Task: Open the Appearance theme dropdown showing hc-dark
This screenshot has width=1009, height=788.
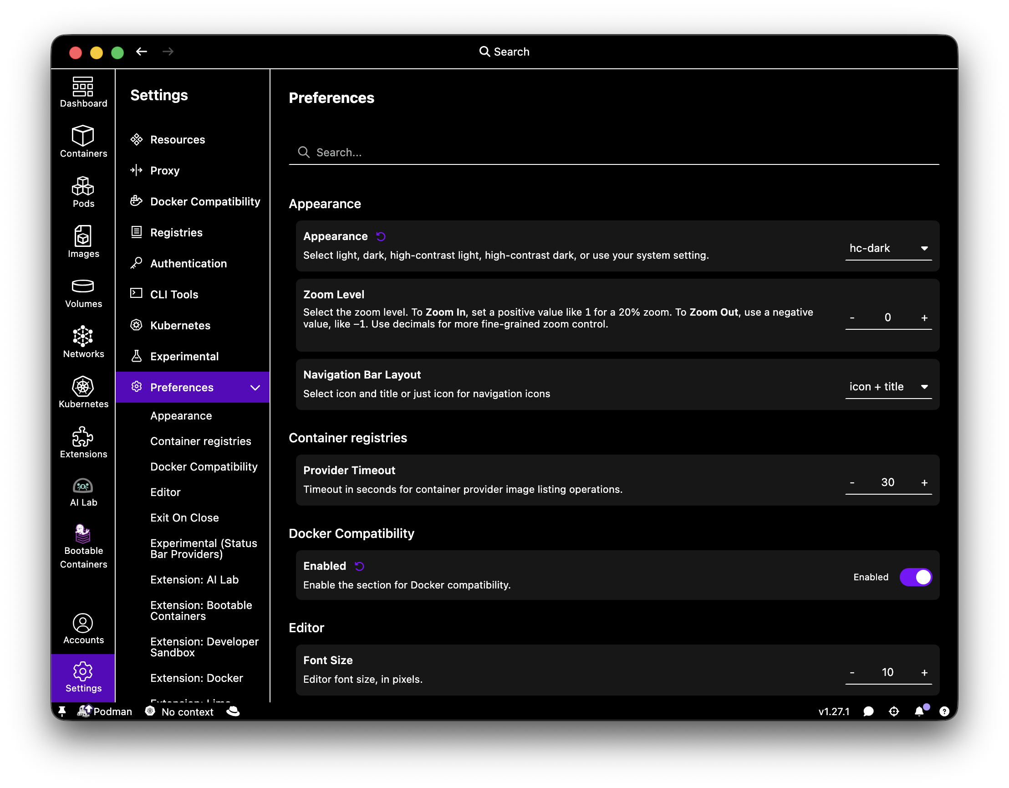Action: point(888,248)
